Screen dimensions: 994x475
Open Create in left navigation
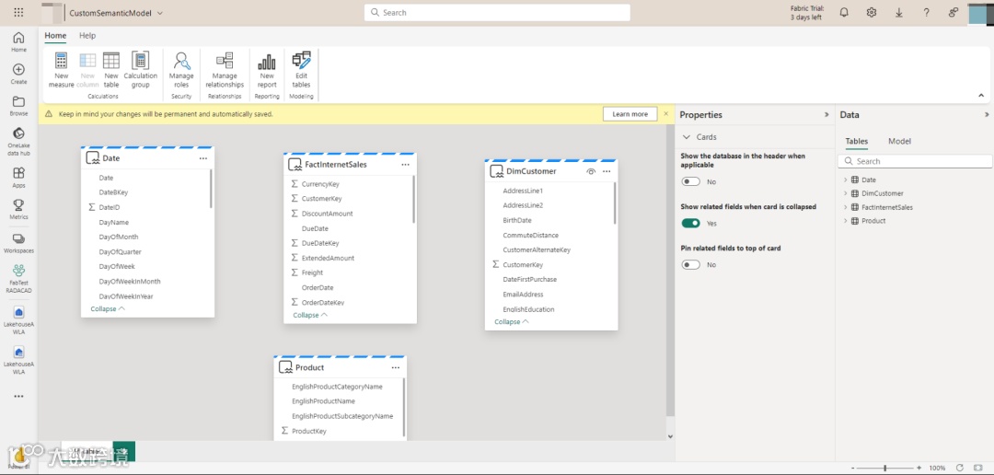pyautogui.click(x=18, y=75)
